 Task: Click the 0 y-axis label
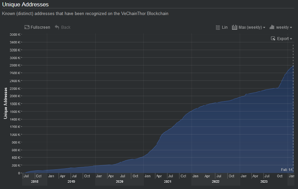coord(19,173)
